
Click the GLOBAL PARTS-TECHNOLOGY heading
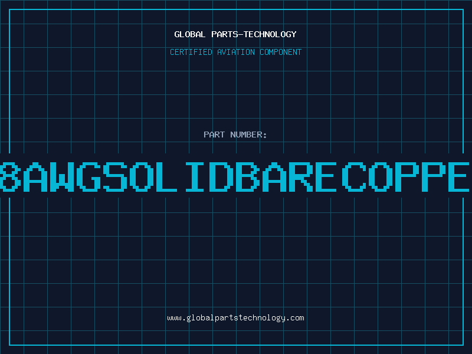(x=235, y=34)
